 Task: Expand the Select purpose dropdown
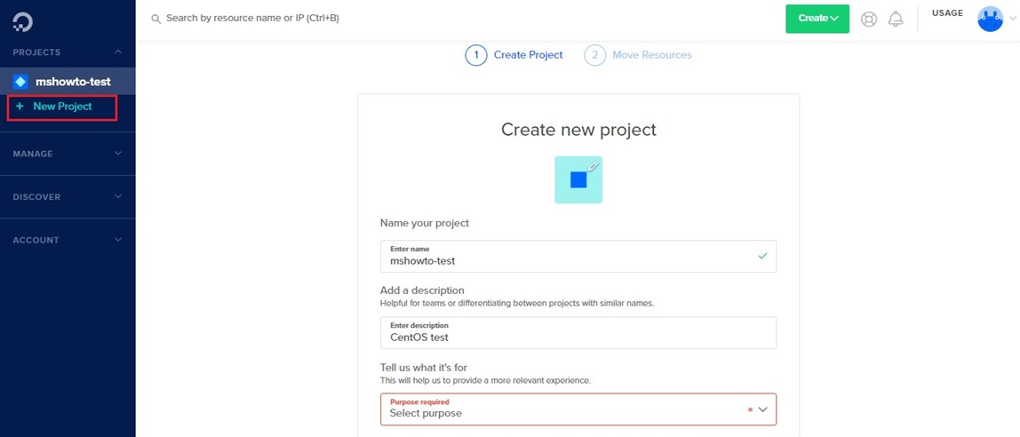(578, 409)
